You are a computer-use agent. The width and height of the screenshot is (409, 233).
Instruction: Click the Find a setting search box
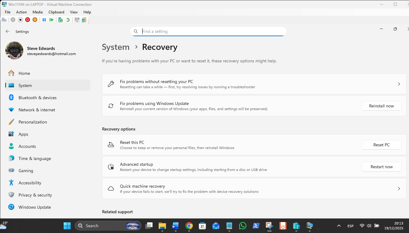210,31
